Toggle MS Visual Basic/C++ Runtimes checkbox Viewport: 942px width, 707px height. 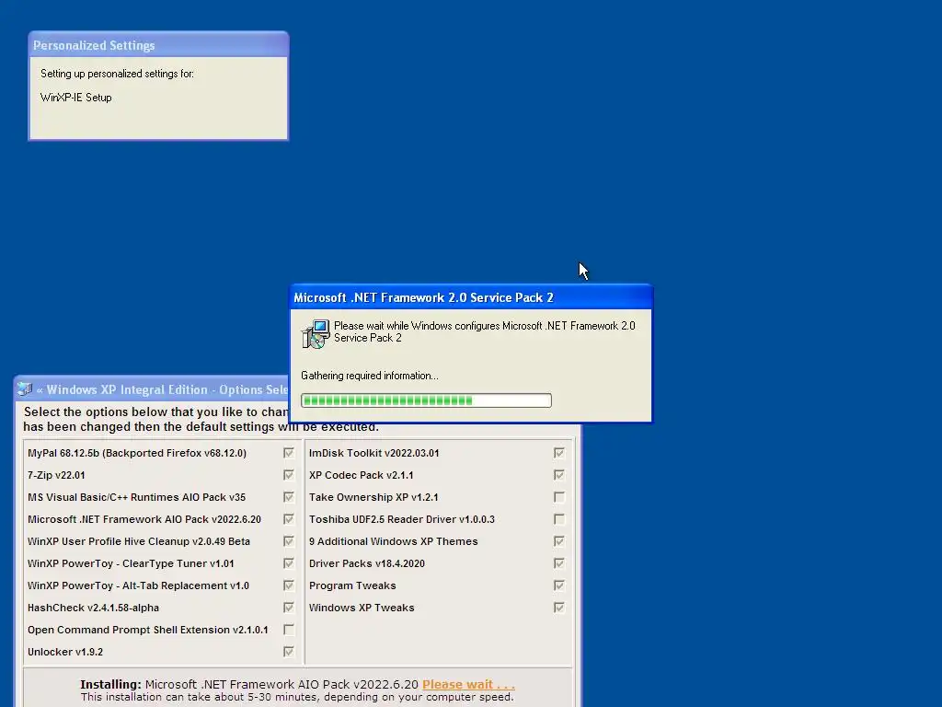tap(289, 497)
